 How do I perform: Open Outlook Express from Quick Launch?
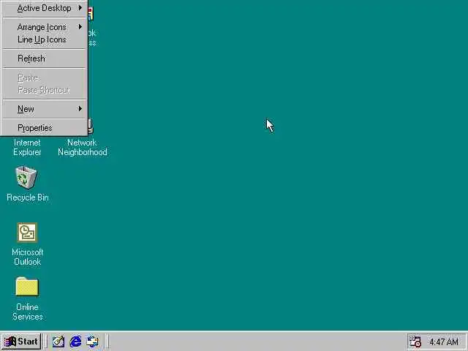click(x=92, y=341)
